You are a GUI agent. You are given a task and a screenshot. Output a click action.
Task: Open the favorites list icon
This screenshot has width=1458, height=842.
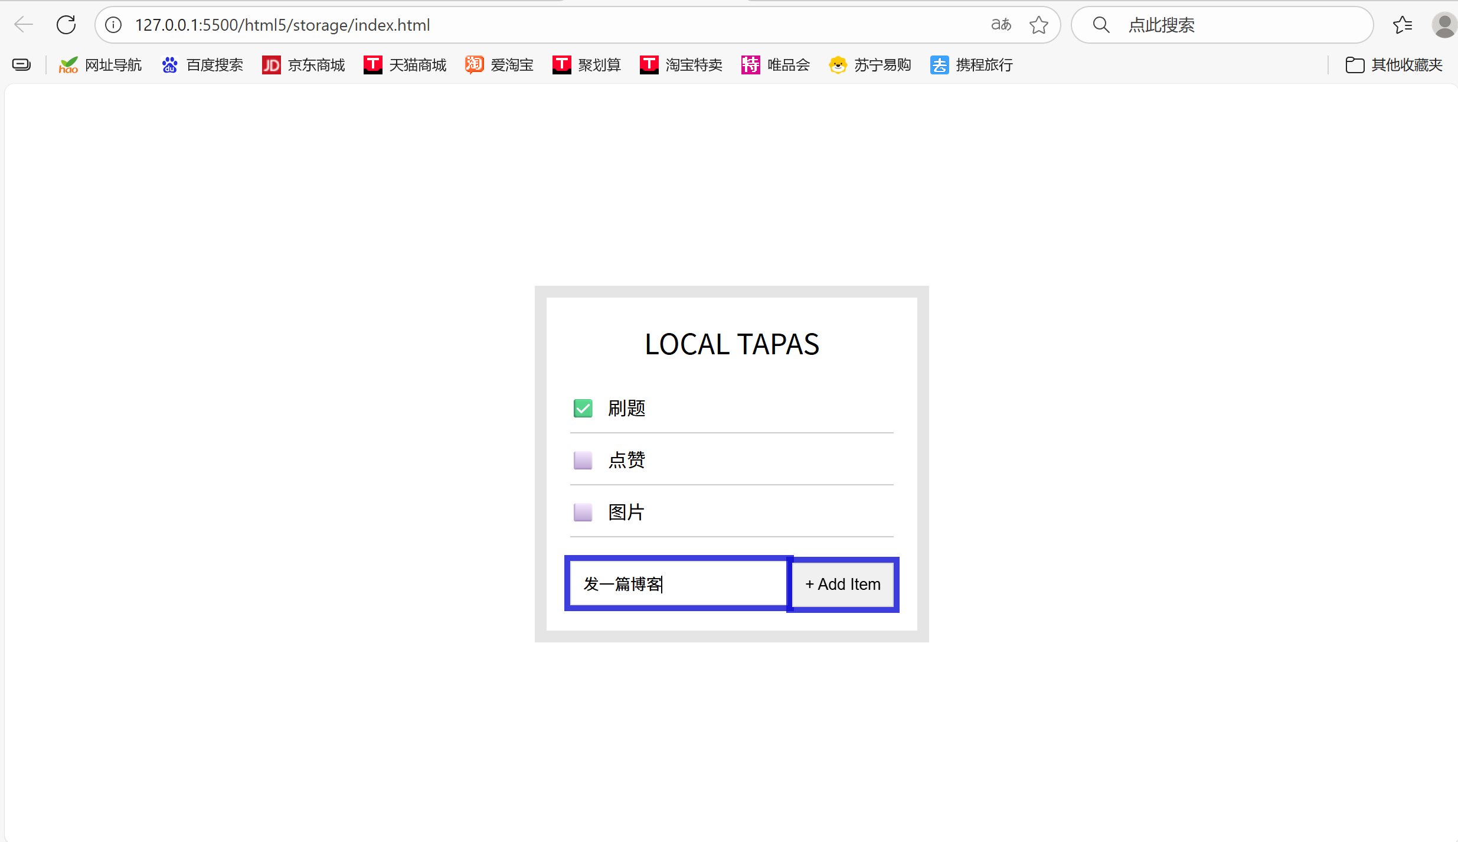1403,25
